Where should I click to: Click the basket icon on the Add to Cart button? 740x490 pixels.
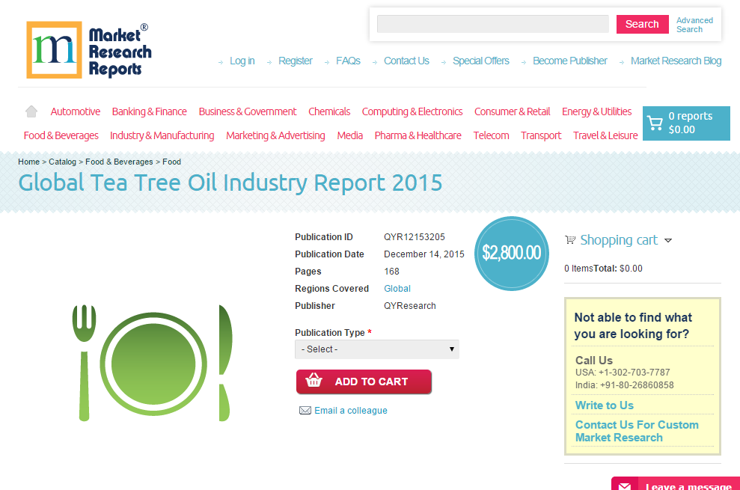314,382
